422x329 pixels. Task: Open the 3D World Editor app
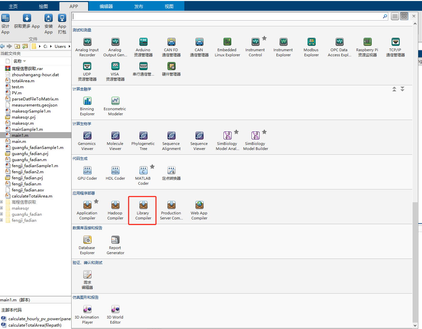click(115, 315)
